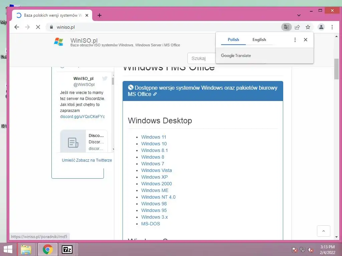The height and width of the screenshot is (256, 342).
Task: Go back to the previous page
Action: [17, 27]
